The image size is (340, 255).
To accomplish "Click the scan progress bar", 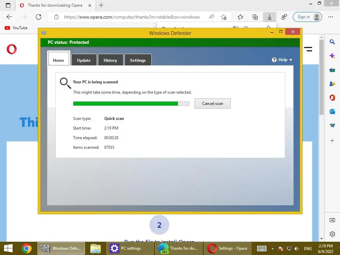I will 131,104.
